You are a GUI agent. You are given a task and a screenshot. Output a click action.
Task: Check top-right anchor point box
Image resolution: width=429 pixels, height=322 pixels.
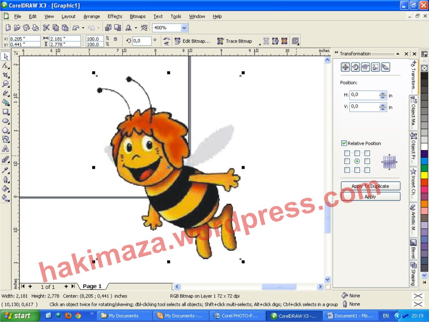pyautogui.click(x=367, y=153)
